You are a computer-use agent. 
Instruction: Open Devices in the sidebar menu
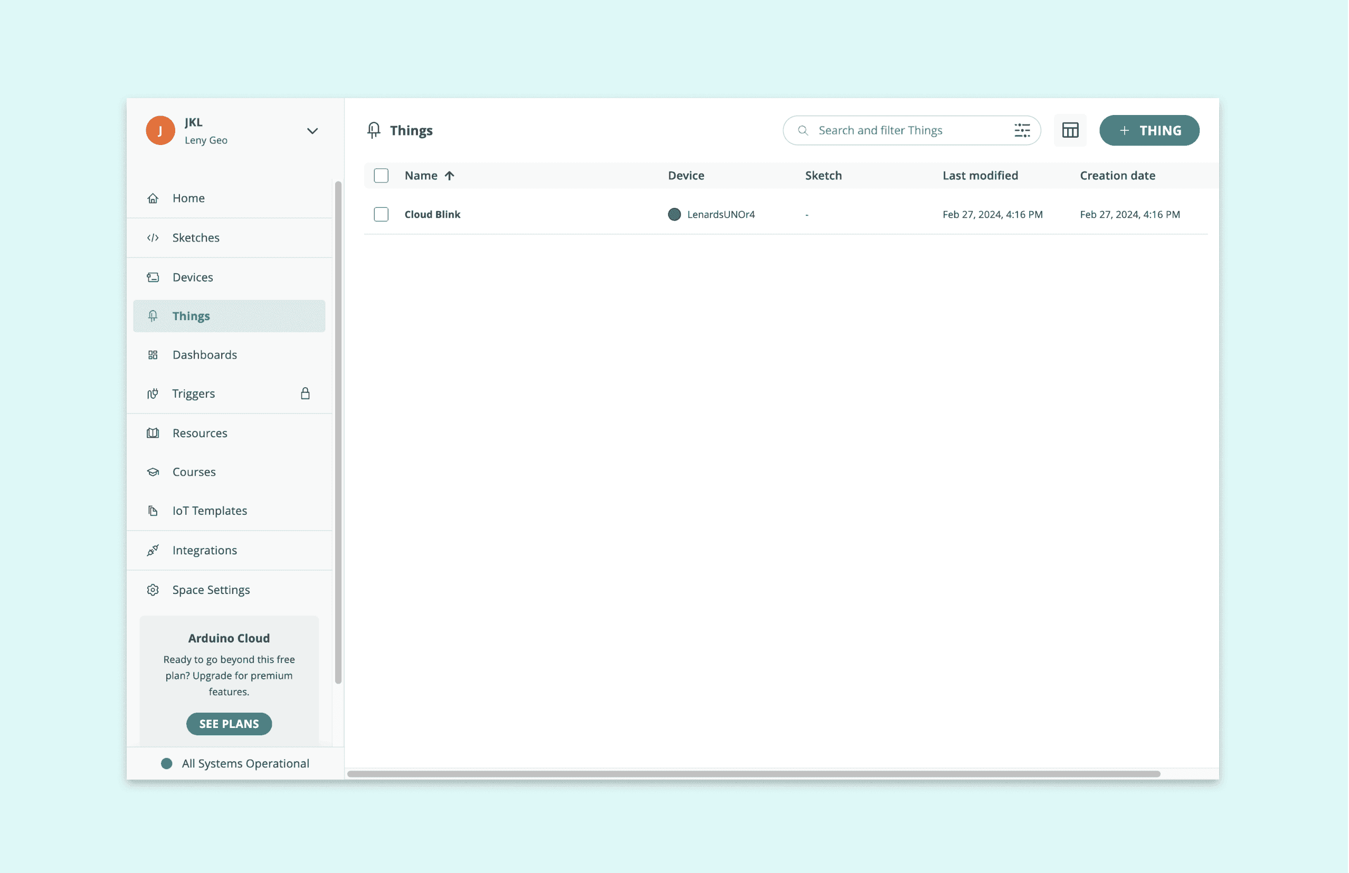click(193, 277)
